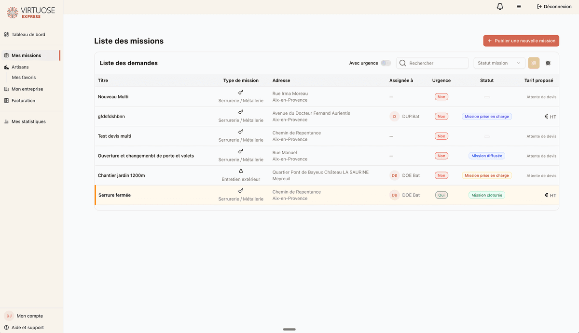Click the Rechercher search field
This screenshot has height=333, width=579.
[x=437, y=63]
